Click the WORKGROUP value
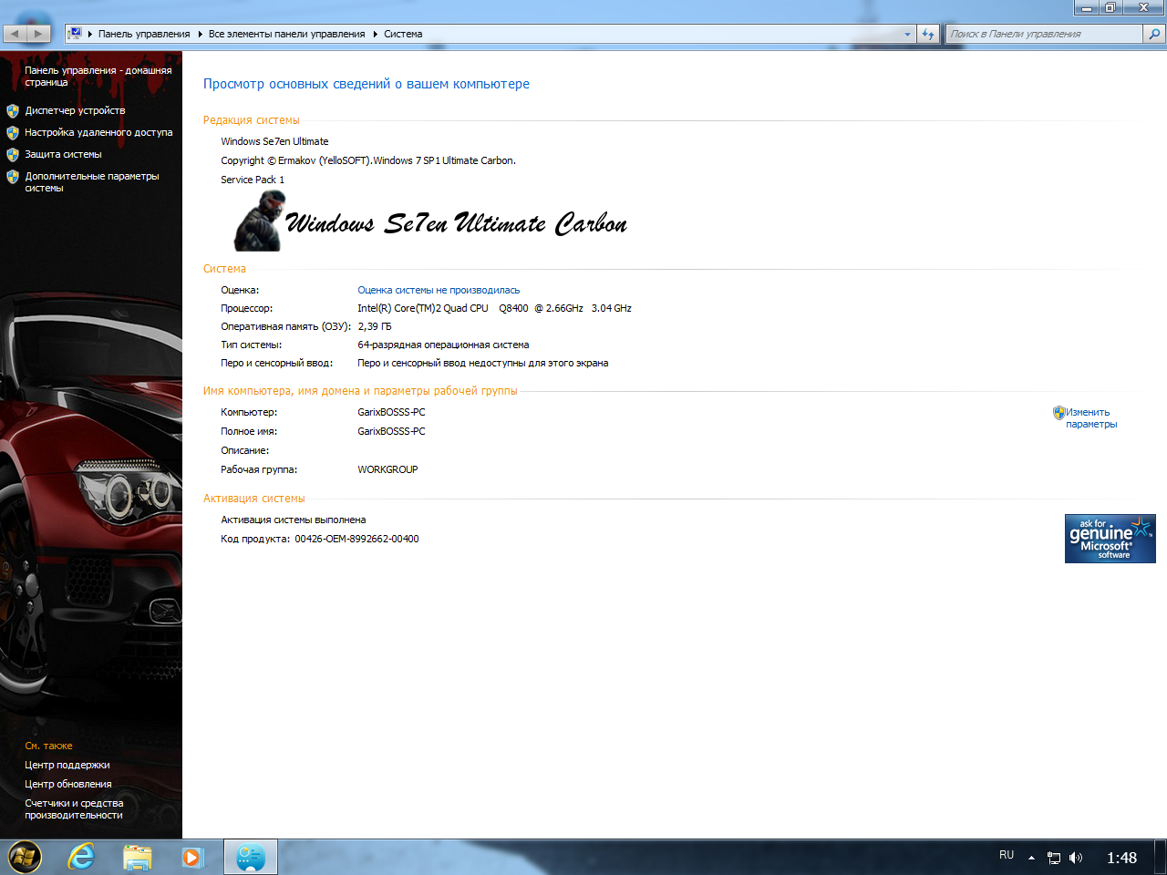This screenshot has width=1167, height=875. point(387,469)
